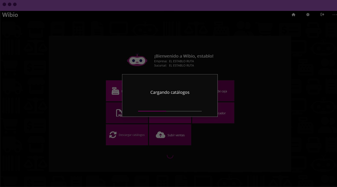
Task: Open the more options ellipsis
Action: [x=335, y=15]
